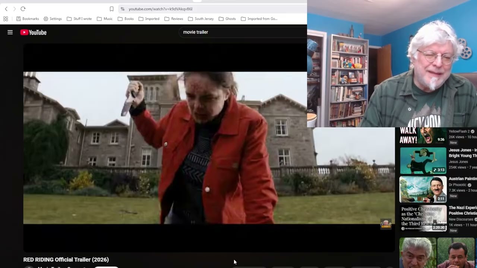This screenshot has width=477, height=268.
Task: Expand the Music bookmark folder
Action: point(105,19)
